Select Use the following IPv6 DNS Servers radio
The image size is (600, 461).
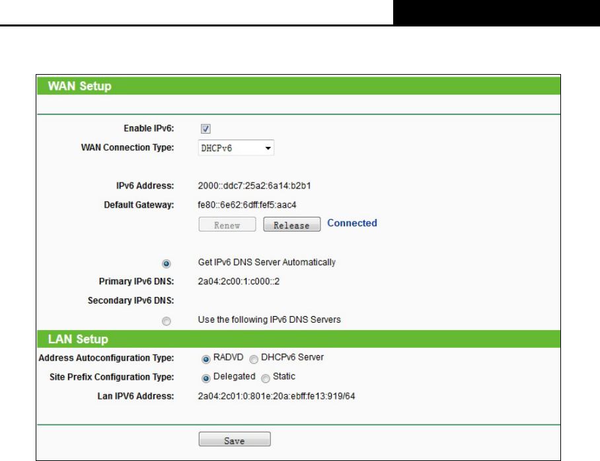tap(166, 321)
